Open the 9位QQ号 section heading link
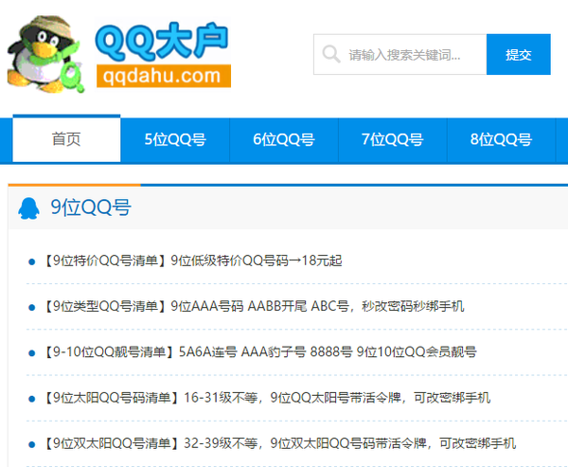 point(91,207)
